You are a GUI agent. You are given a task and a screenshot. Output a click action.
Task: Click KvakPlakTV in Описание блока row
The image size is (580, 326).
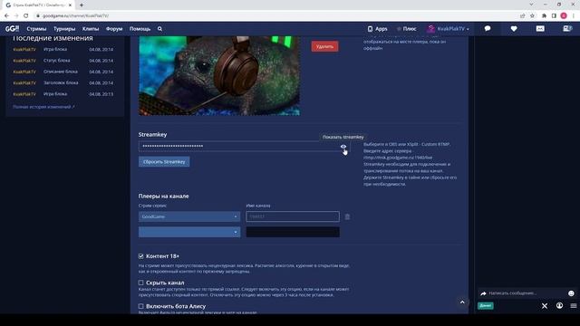click(24, 72)
